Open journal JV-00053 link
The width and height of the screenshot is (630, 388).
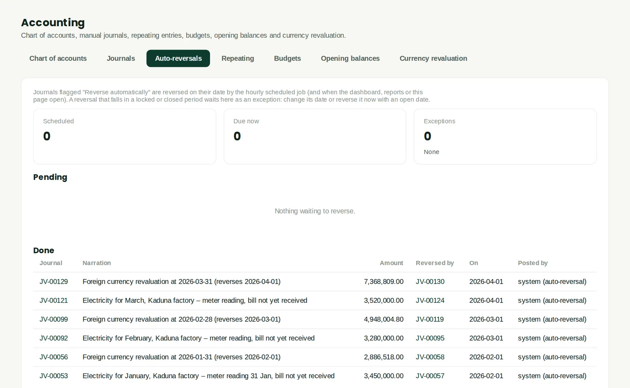[54, 376]
